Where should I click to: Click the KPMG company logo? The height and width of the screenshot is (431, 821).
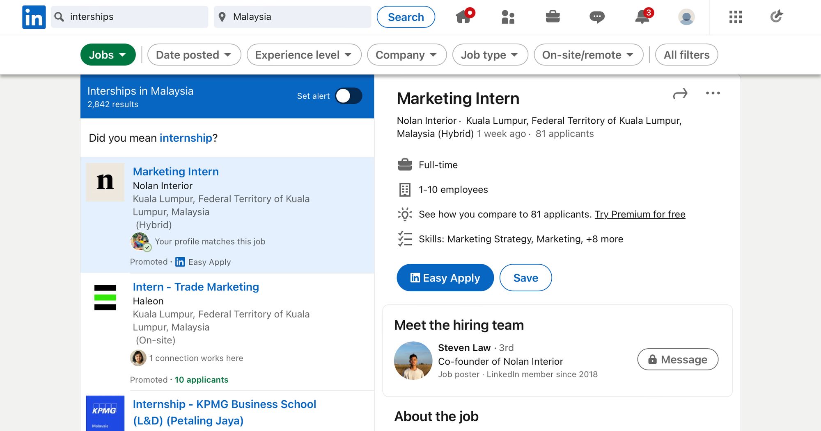coord(105,413)
